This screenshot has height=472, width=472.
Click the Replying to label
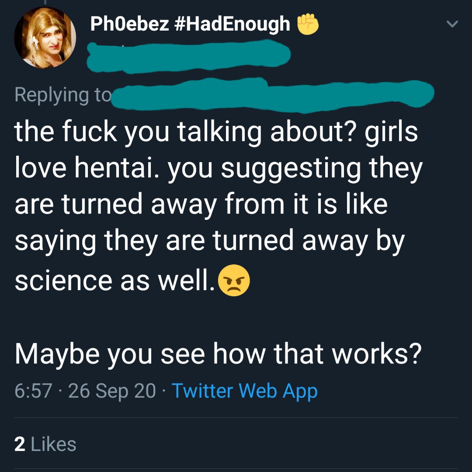pos(62,94)
